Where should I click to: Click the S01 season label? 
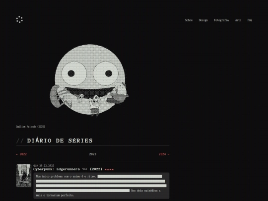coord(84,169)
